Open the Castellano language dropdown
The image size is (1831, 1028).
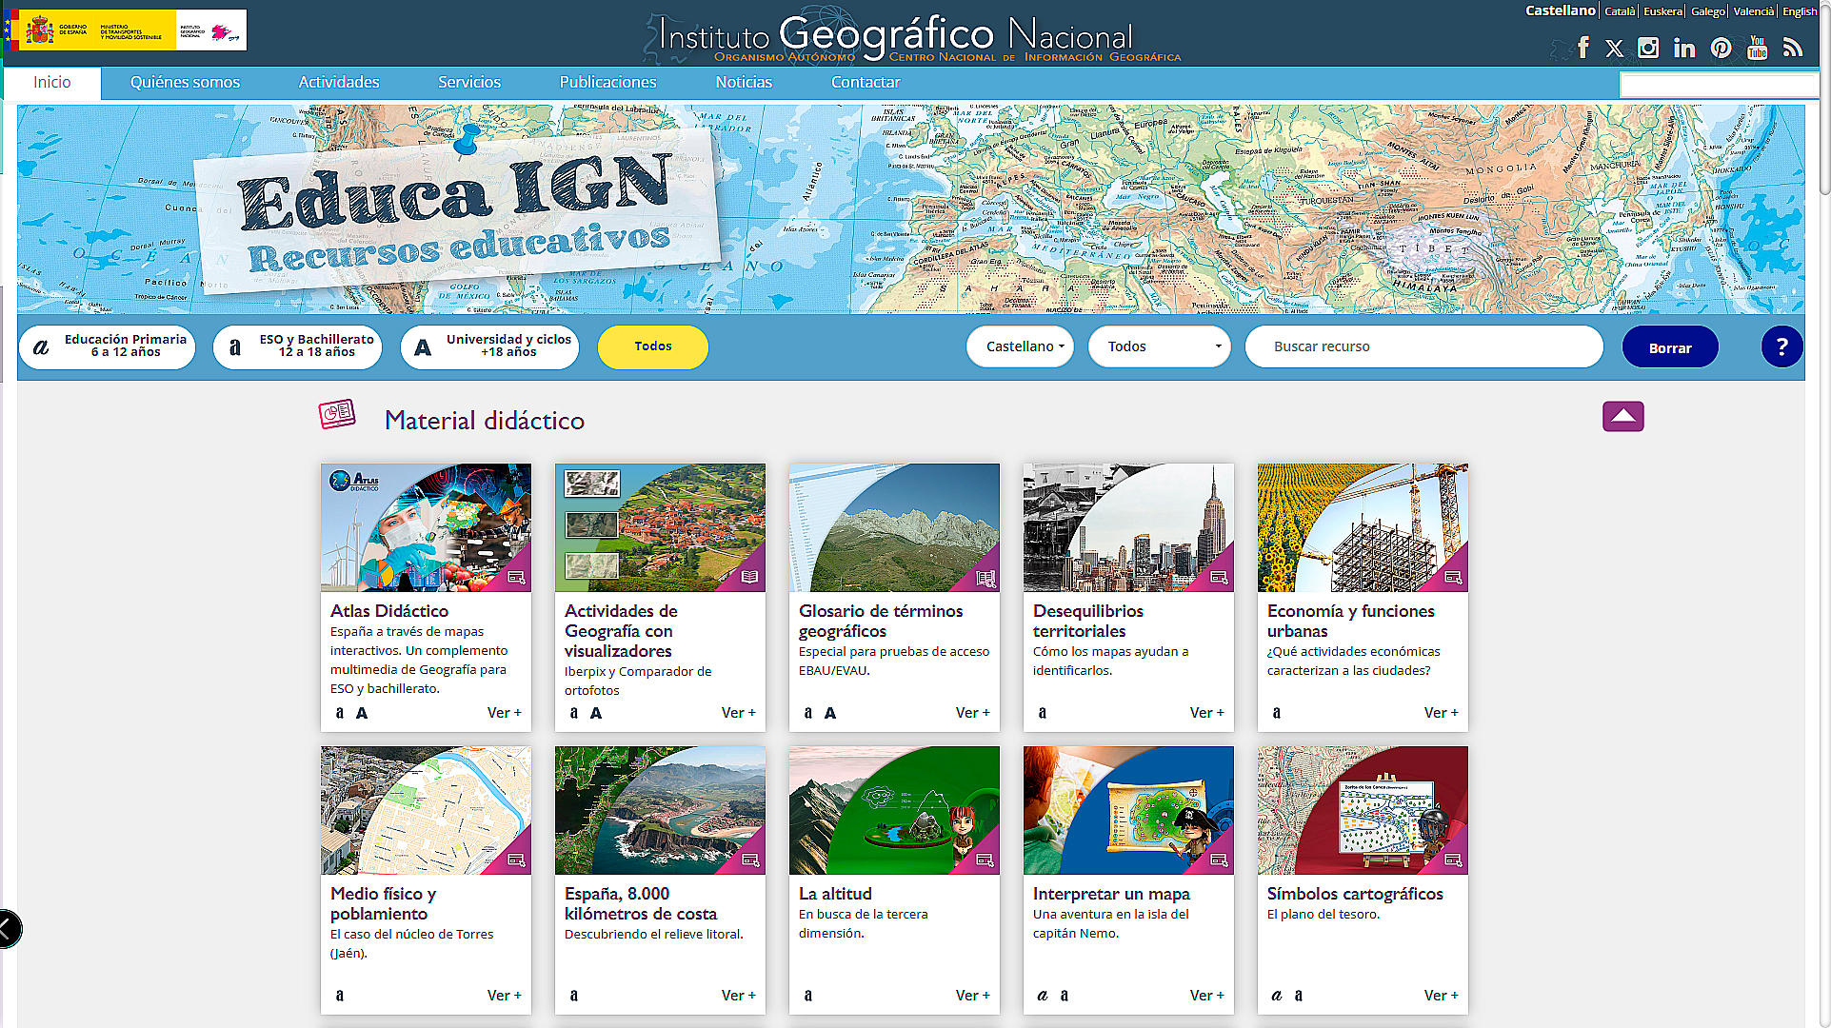[1020, 346]
